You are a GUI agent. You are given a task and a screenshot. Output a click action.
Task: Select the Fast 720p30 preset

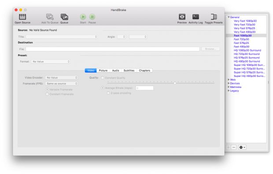pyautogui.click(x=241, y=39)
